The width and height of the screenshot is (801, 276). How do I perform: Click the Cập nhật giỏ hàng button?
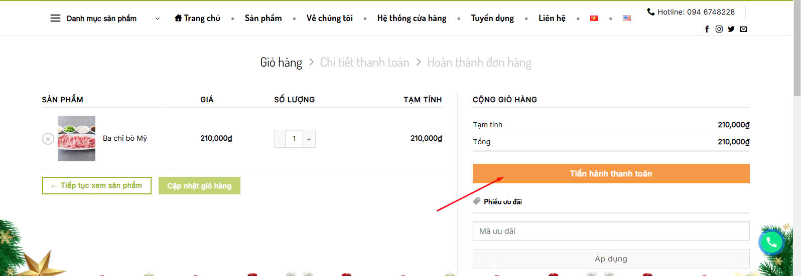click(x=199, y=186)
